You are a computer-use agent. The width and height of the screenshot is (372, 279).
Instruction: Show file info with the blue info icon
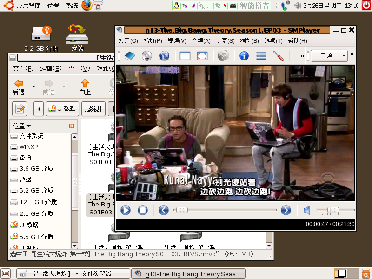tap(244, 56)
